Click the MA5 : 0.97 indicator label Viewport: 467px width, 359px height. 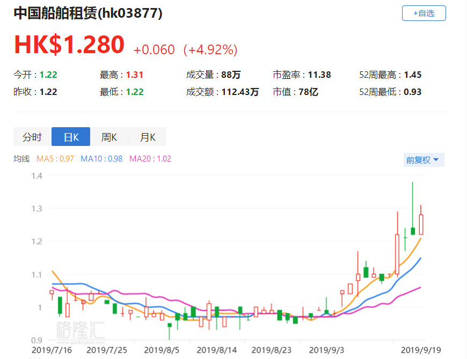click(x=55, y=159)
